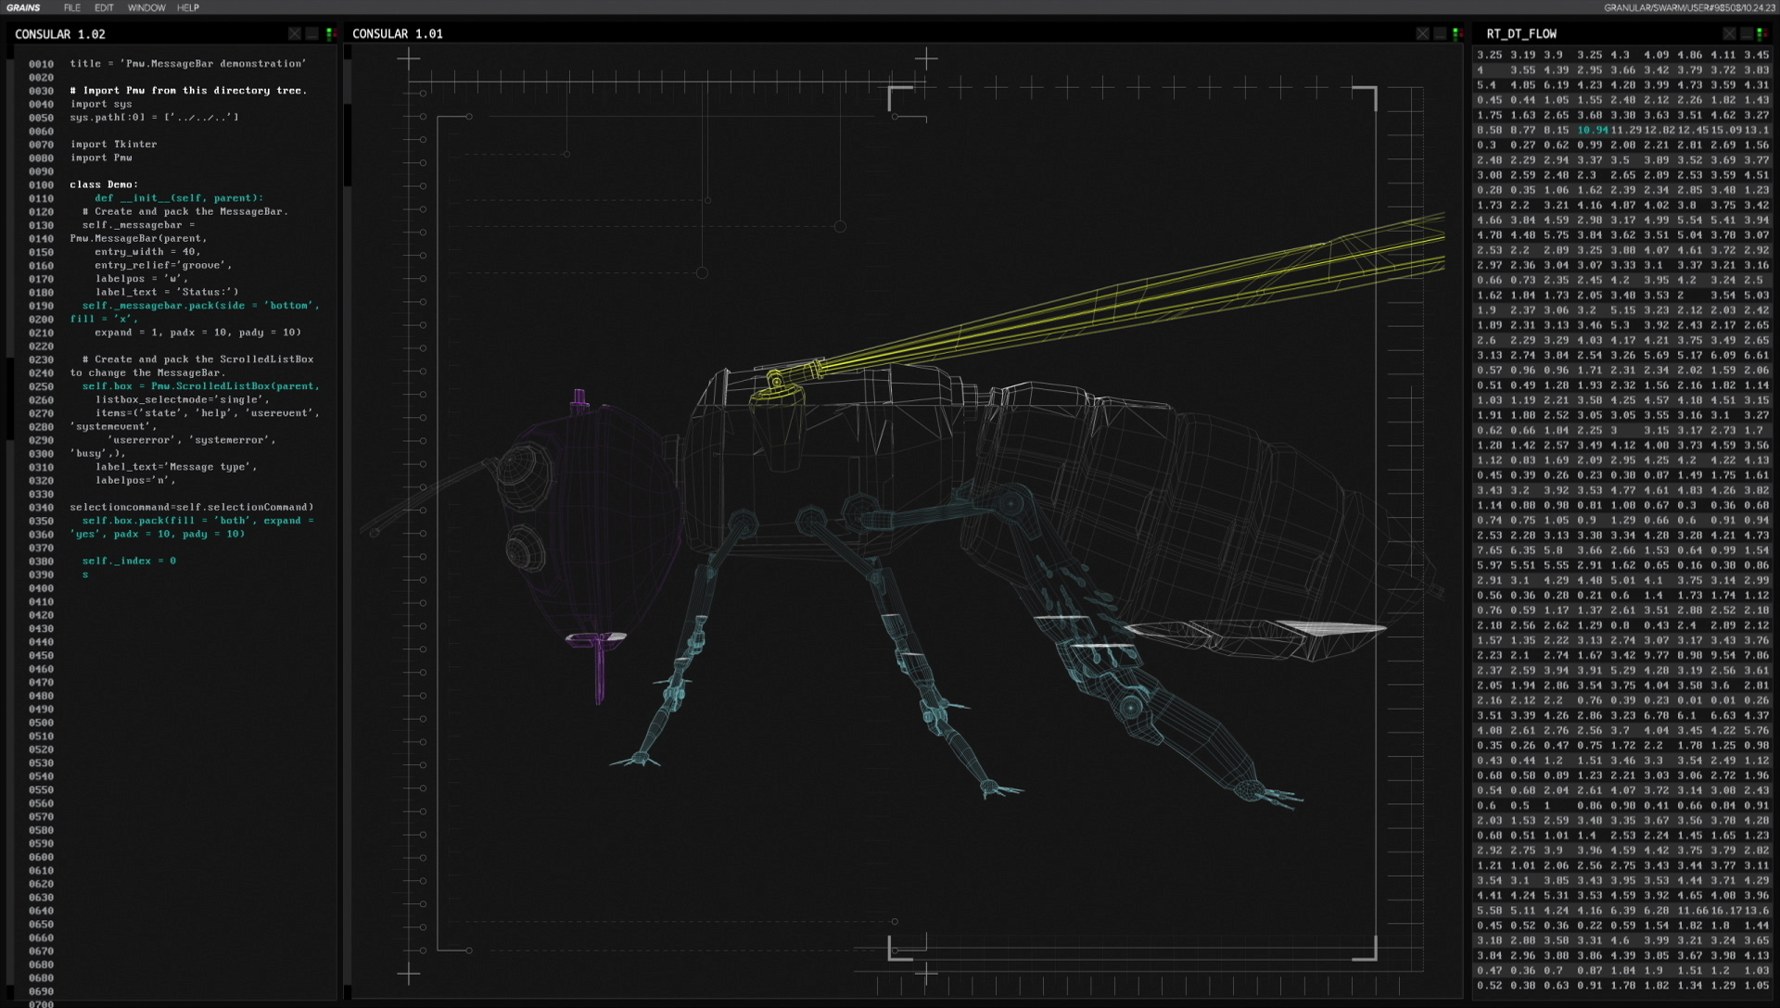The image size is (1780, 1008).
Task: Click the code line "self._messagebar ="
Action: click(x=139, y=225)
